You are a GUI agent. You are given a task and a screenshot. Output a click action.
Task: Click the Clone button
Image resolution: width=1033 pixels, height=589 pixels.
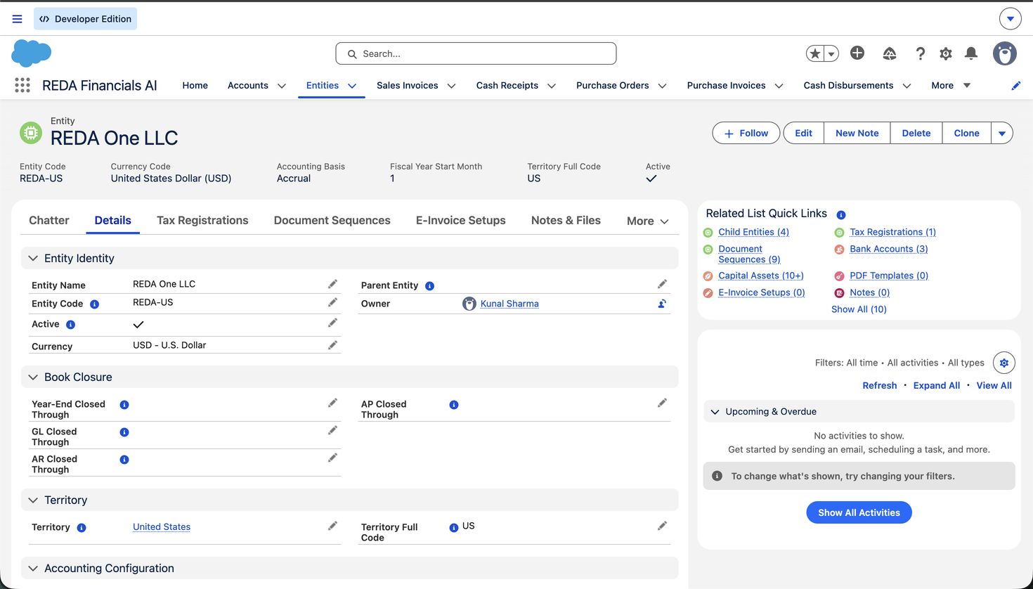[966, 133]
